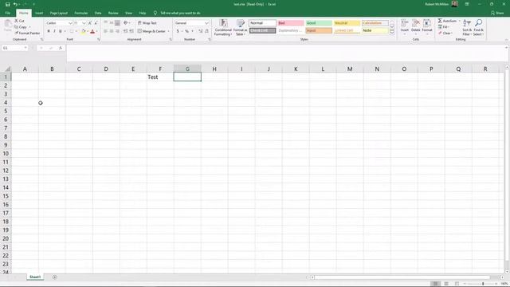Image resolution: width=510 pixels, height=287 pixels.
Task: Toggle Wrap Text
Action: 147,23
